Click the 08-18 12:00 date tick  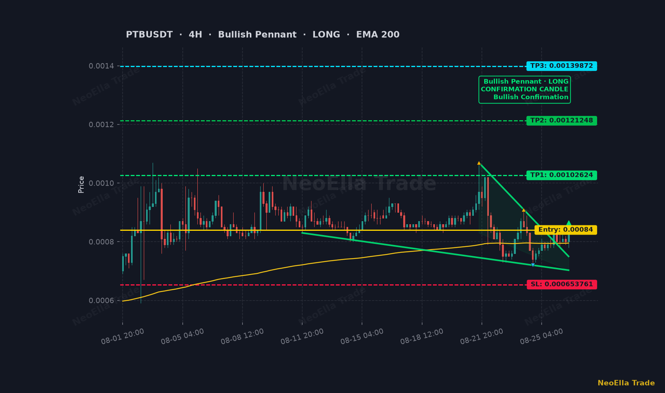click(422, 336)
